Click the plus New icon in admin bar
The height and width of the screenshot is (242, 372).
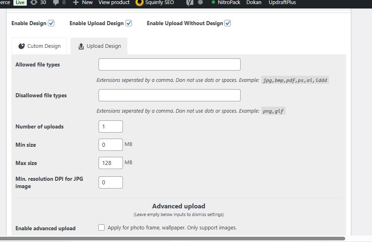coord(75,2)
